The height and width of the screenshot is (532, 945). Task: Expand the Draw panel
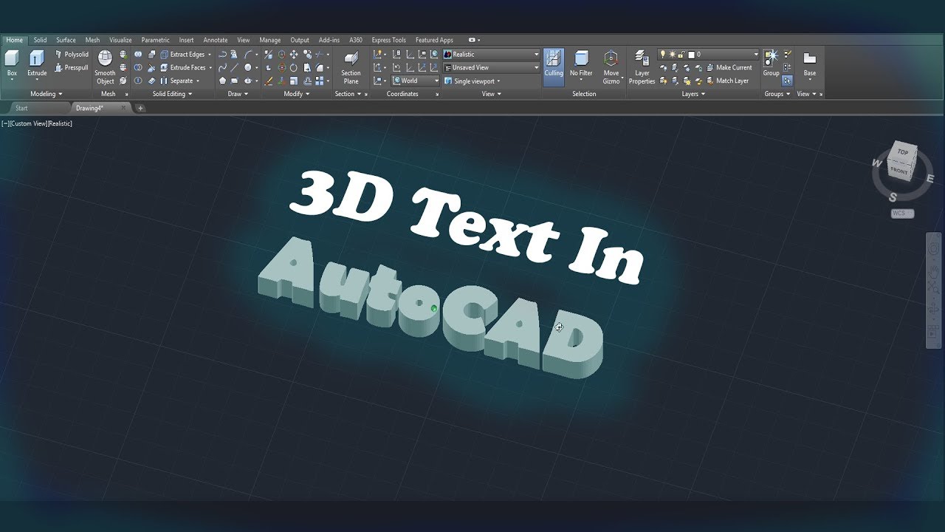pos(238,94)
